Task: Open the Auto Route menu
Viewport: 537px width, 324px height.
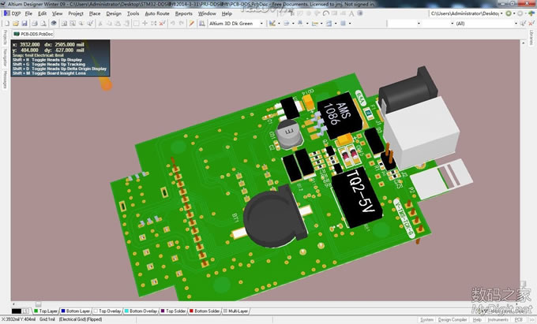Action: (x=156, y=13)
